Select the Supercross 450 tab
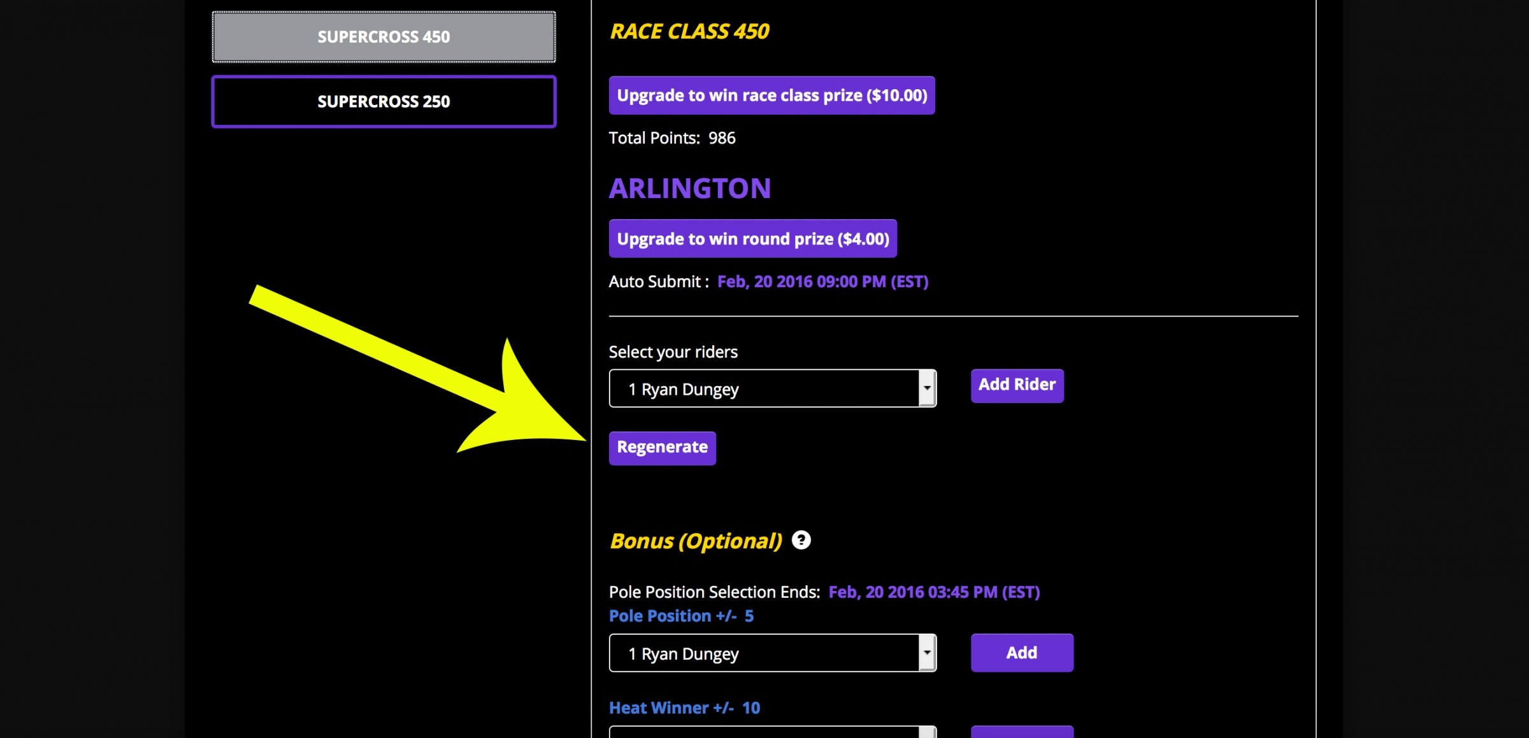This screenshot has height=738, width=1529. pos(384,37)
